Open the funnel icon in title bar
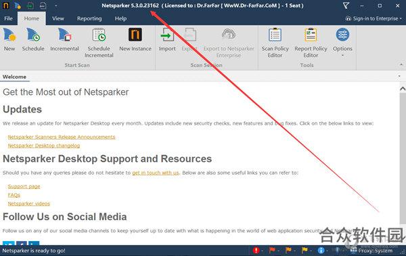Screen dimensions: 406x256 point(346,5)
